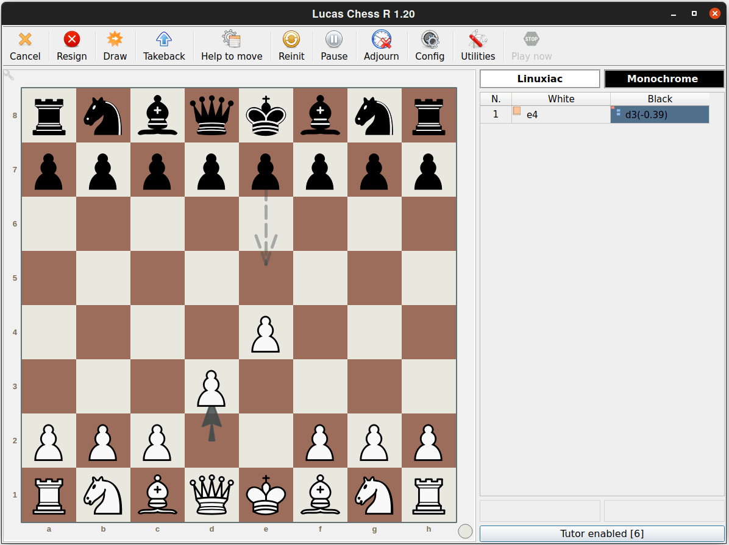729x545 pixels.
Task: Request help to move
Action: [231, 46]
